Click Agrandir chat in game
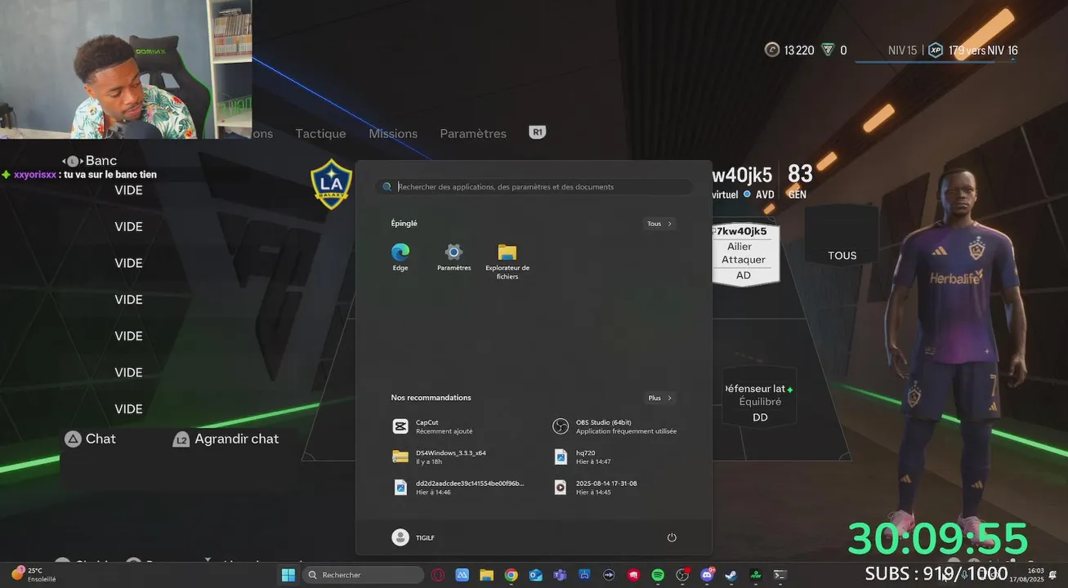The height and width of the screenshot is (588, 1068). (x=226, y=439)
